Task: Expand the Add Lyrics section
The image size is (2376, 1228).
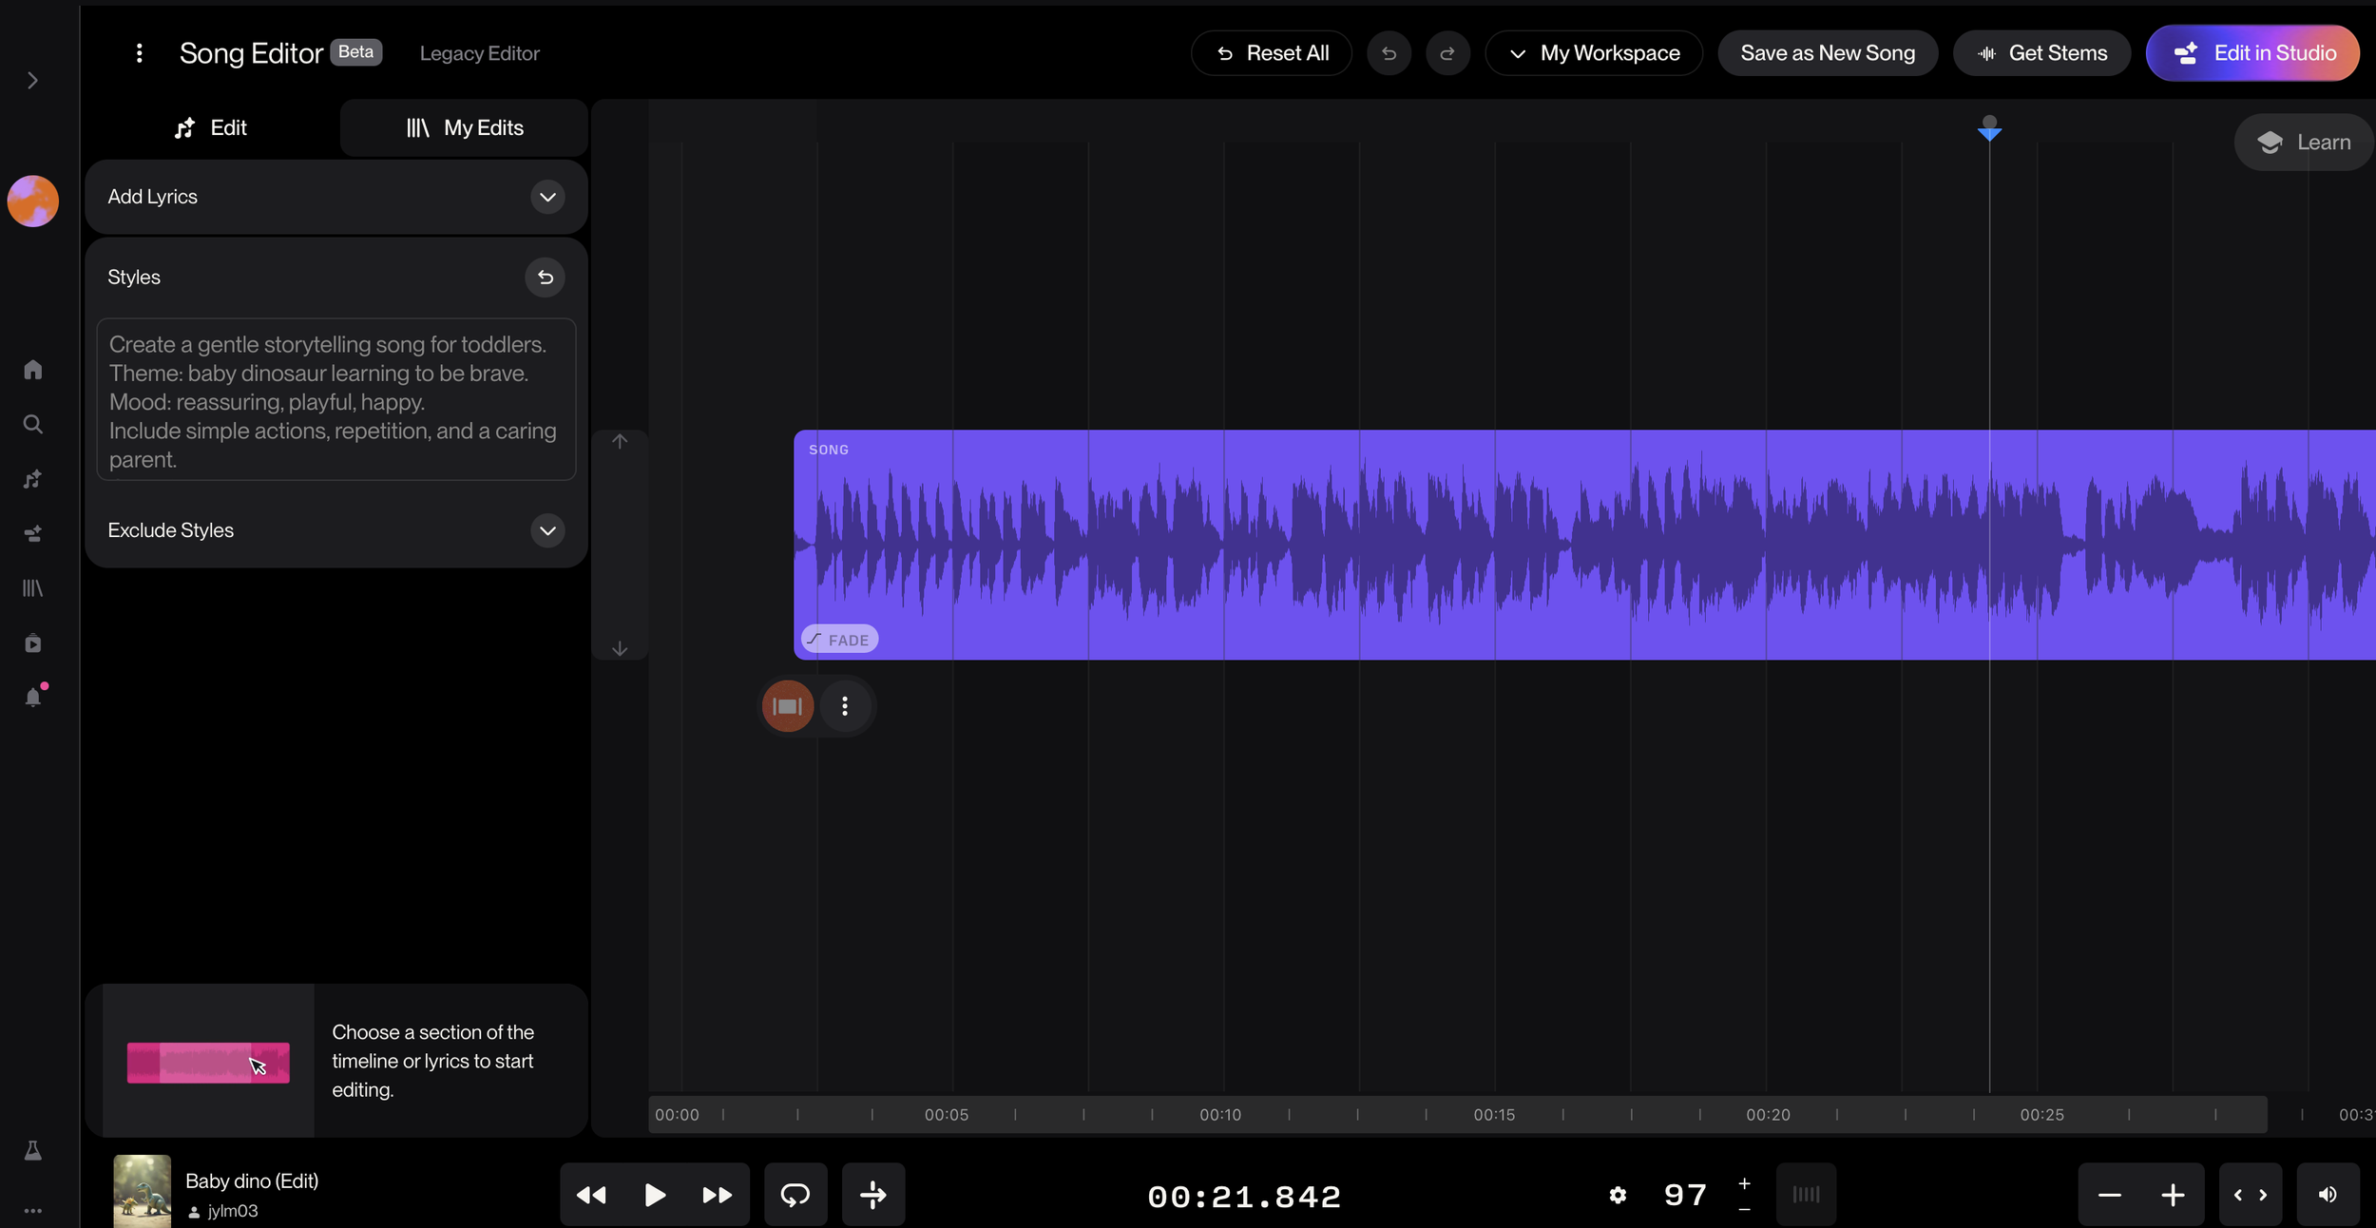Action: 547,197
